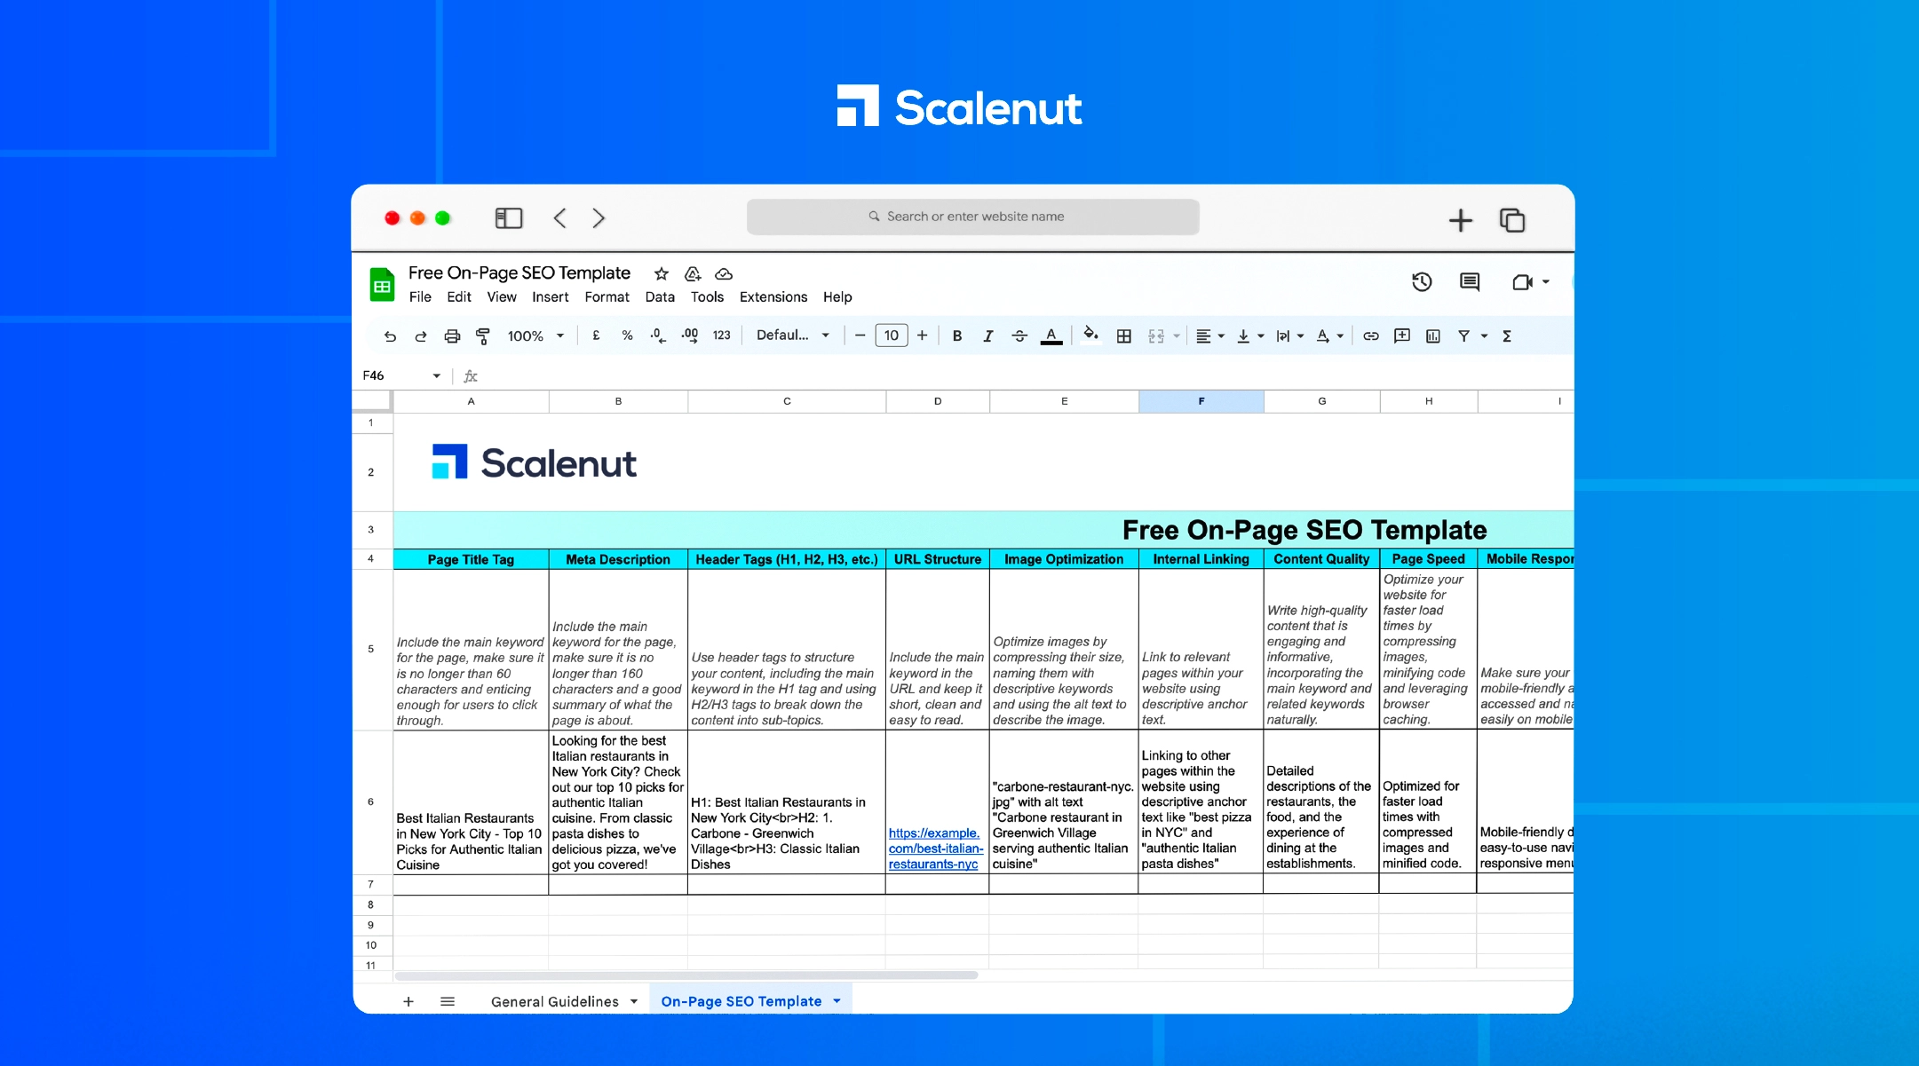The image size is (1919, 1066).
Task: Create a filter
Action: click(1465, 336)
